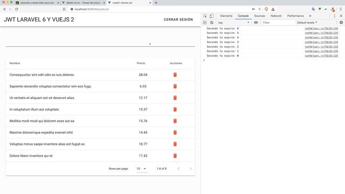Viewport: 345px width, 194px height.
Task: Switch to the Sources tab
Action: (x=260, y=16)
